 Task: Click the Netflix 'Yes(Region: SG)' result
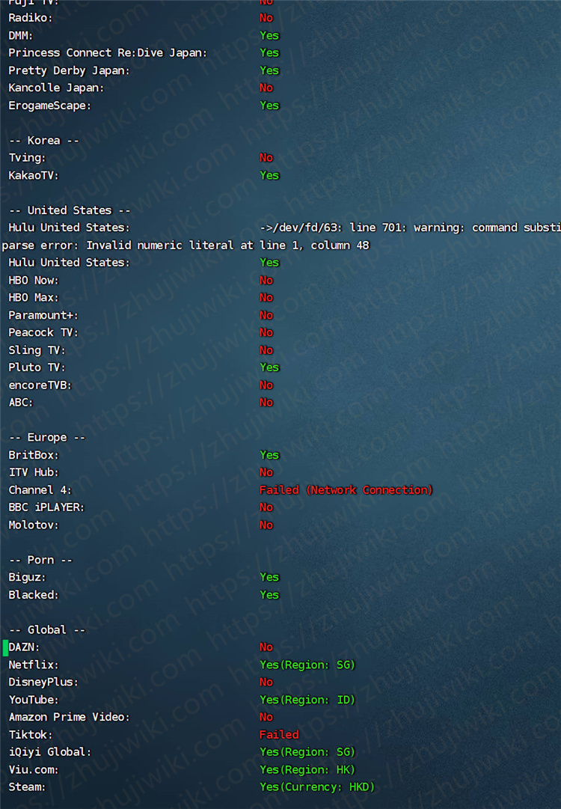(307, 665)
